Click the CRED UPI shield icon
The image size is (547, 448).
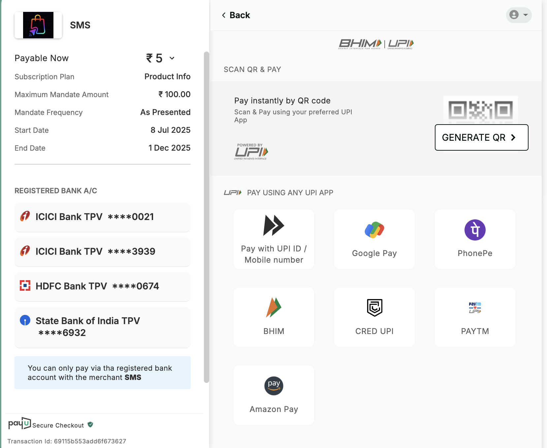click(374, 308)
